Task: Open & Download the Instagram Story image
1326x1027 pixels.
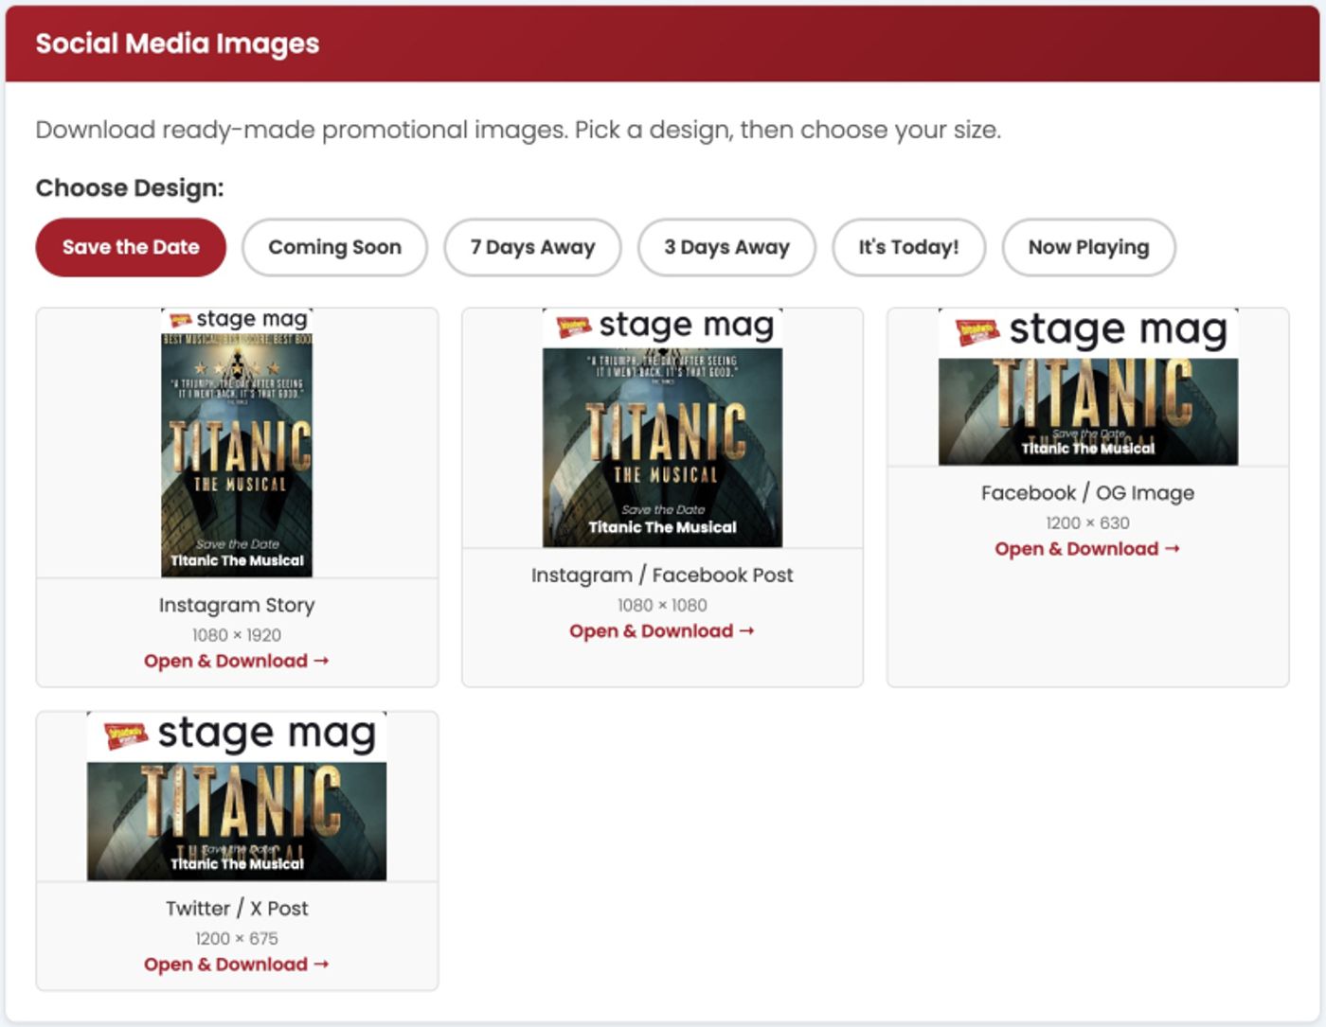Action: [237, 661]
